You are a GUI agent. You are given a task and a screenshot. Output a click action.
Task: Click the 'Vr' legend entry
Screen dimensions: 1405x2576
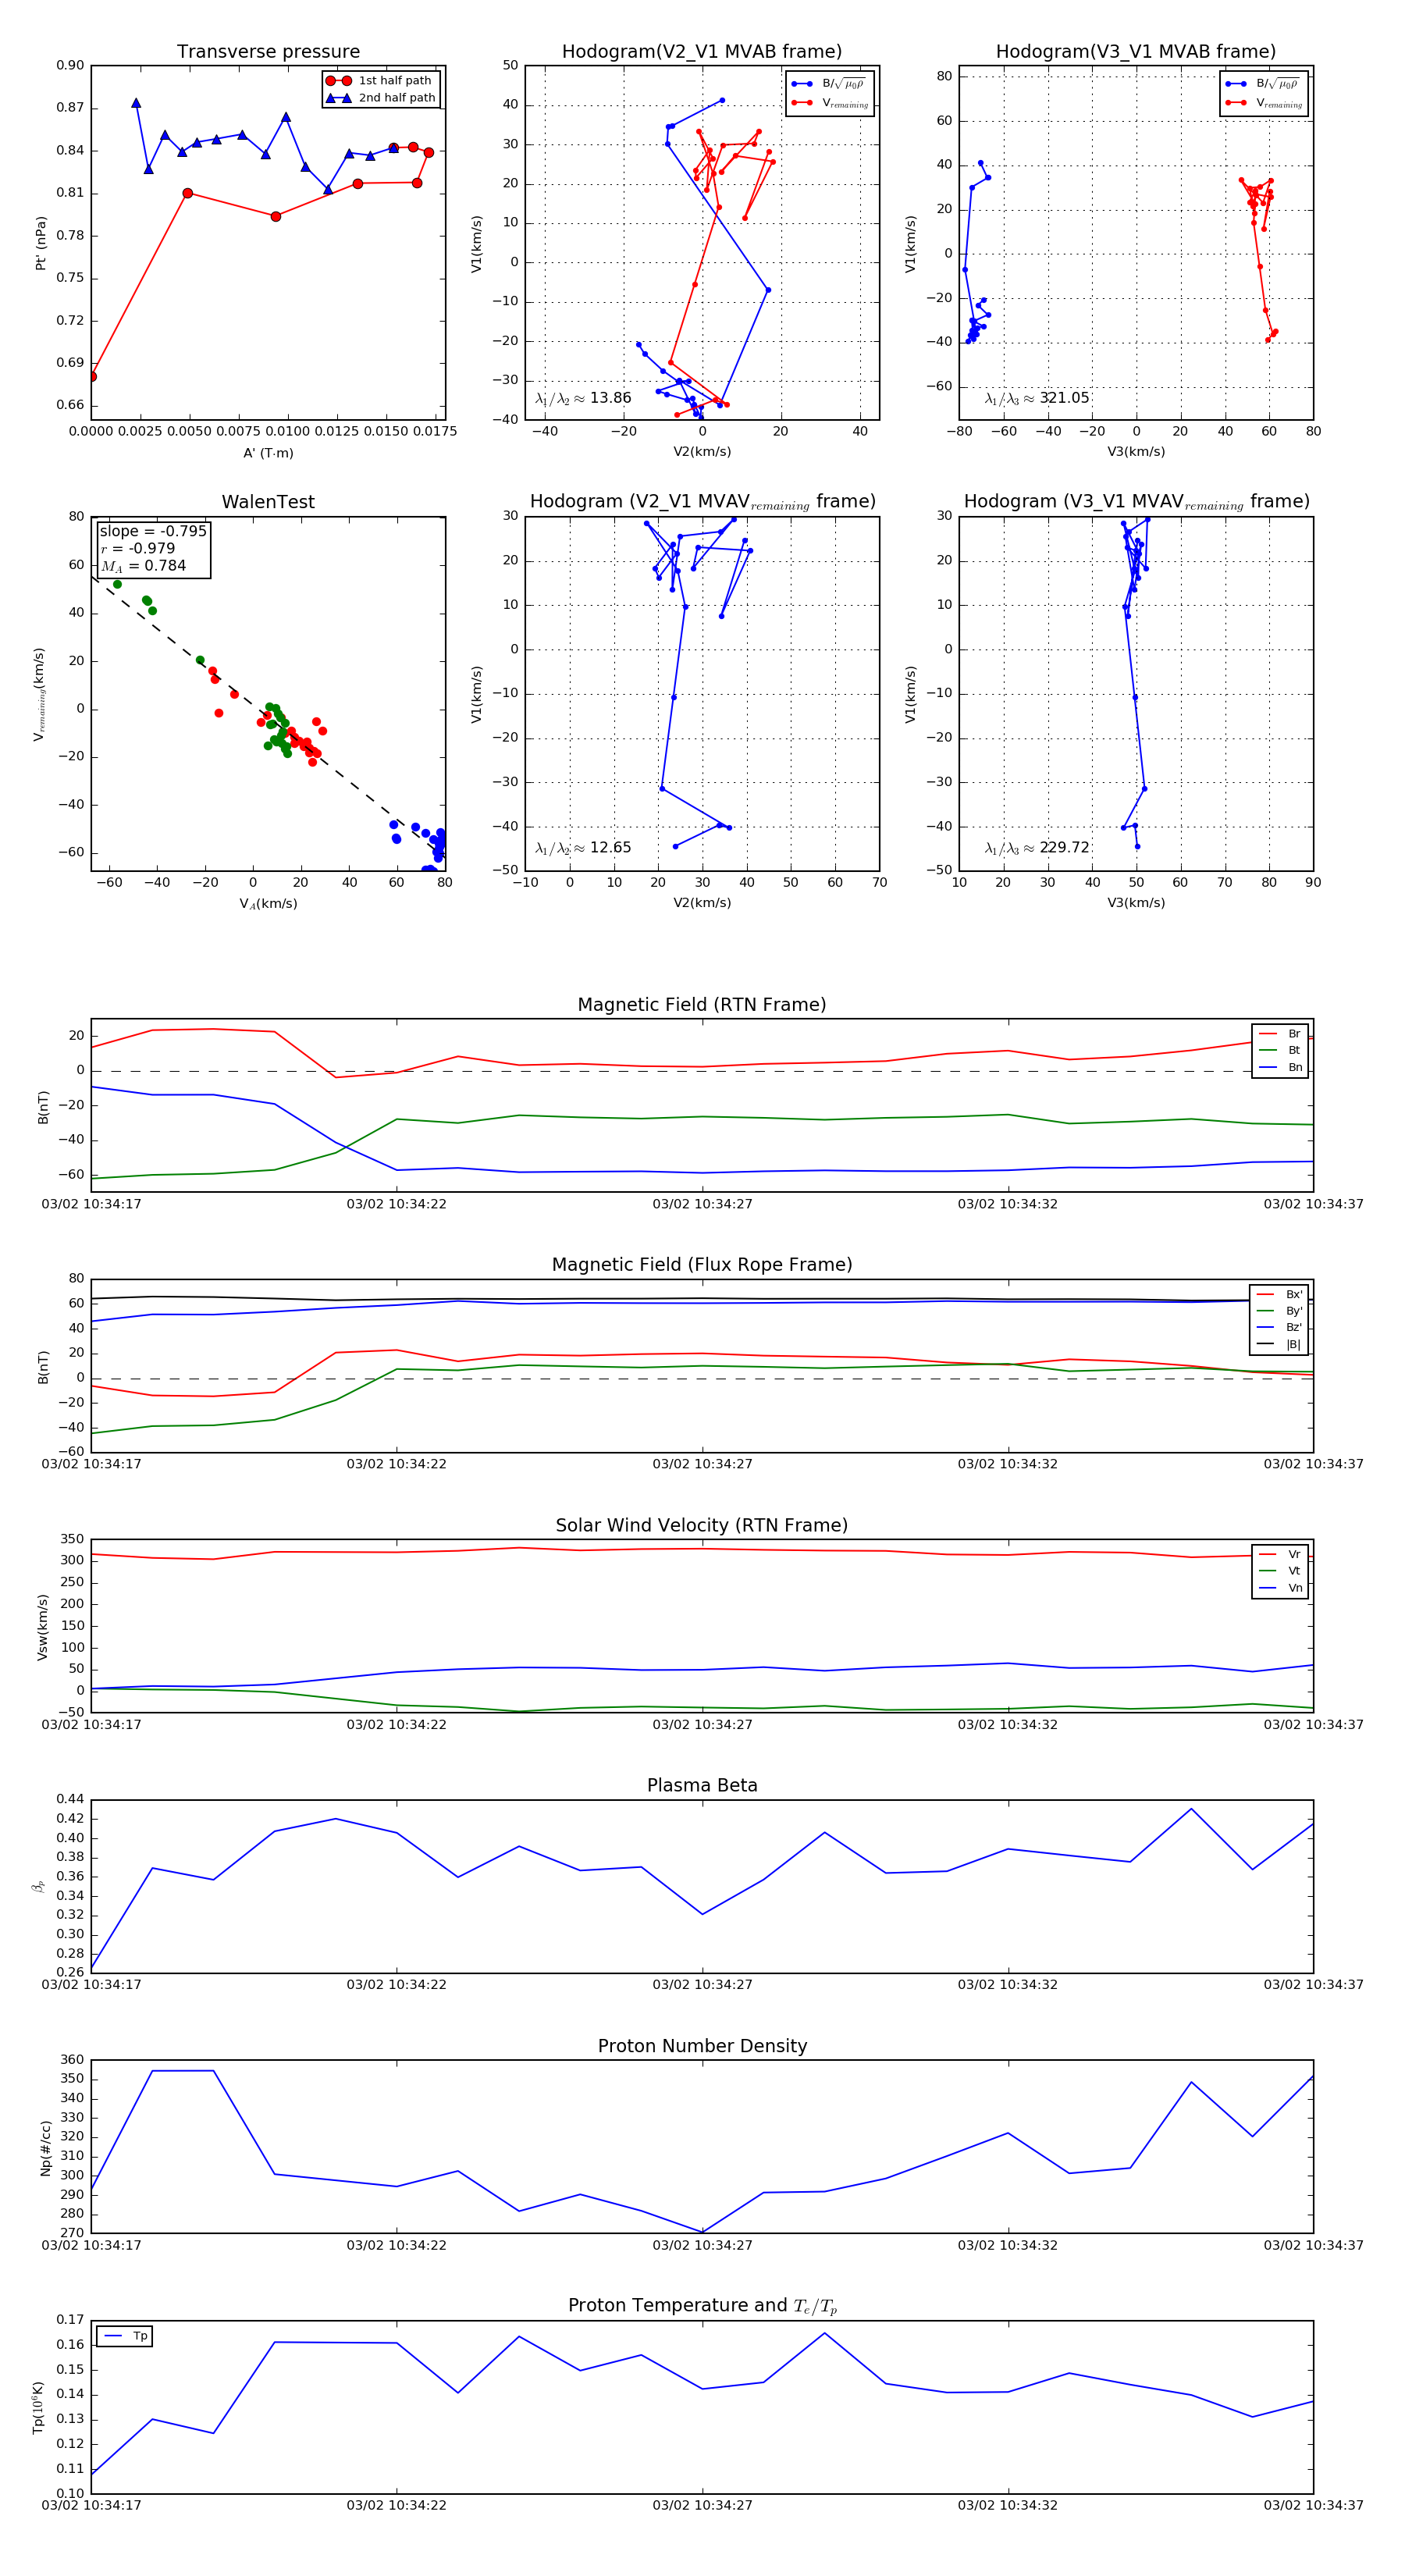click(1280, 1554)
